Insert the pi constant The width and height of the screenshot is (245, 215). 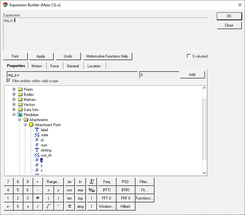pos(69,206)
